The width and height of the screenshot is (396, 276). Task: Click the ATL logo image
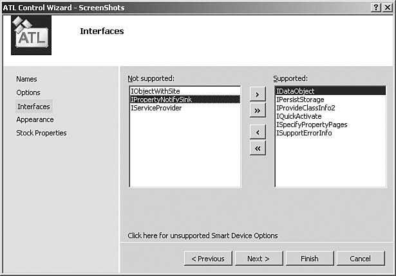click(x=31, y=35)
